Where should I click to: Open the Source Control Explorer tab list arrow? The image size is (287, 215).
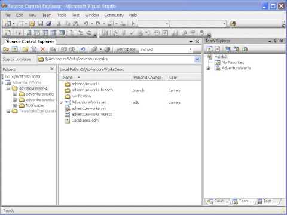pyautogui.click(x=191, y=41)
